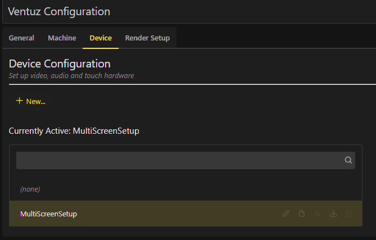Click the user-edit icon on MultiScreenSetup row
Image resolution: width=376 pixels, height=240 pixels.
pyautogui.click(x=318, y=214)
